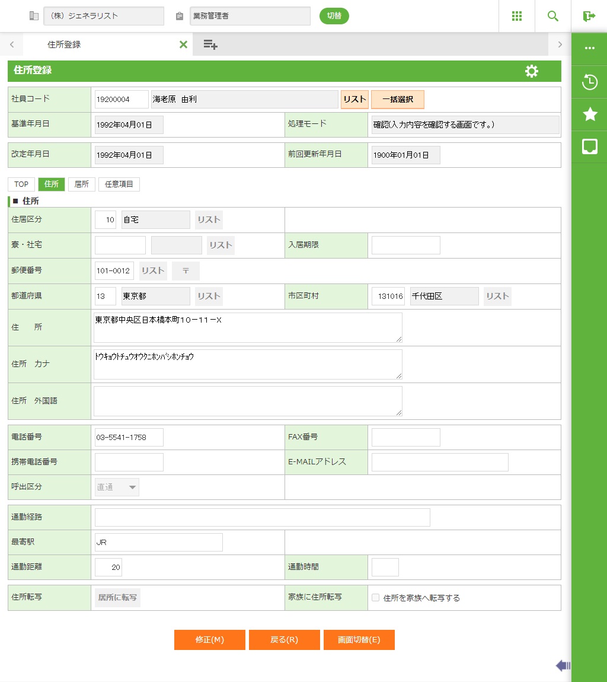
Task: Click the add new tab icon
Action: [210, 44]
